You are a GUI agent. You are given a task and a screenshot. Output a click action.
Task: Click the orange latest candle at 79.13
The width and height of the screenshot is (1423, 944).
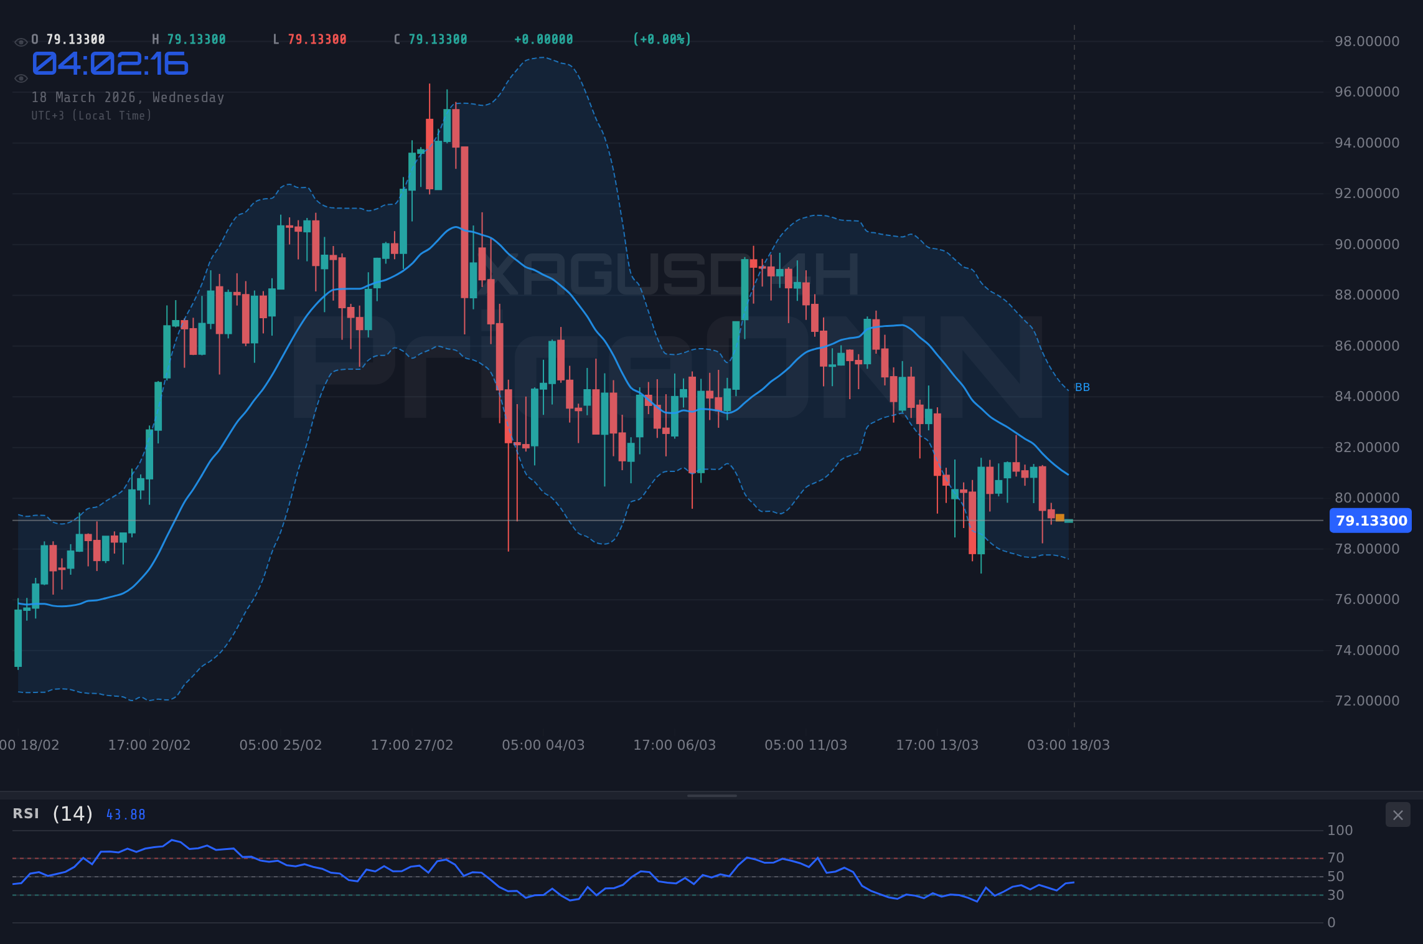point(1060,517)
